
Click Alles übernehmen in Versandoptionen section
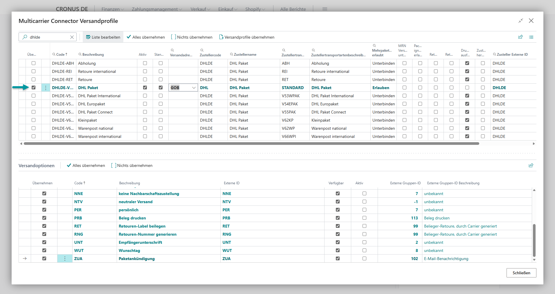(86, 165)
